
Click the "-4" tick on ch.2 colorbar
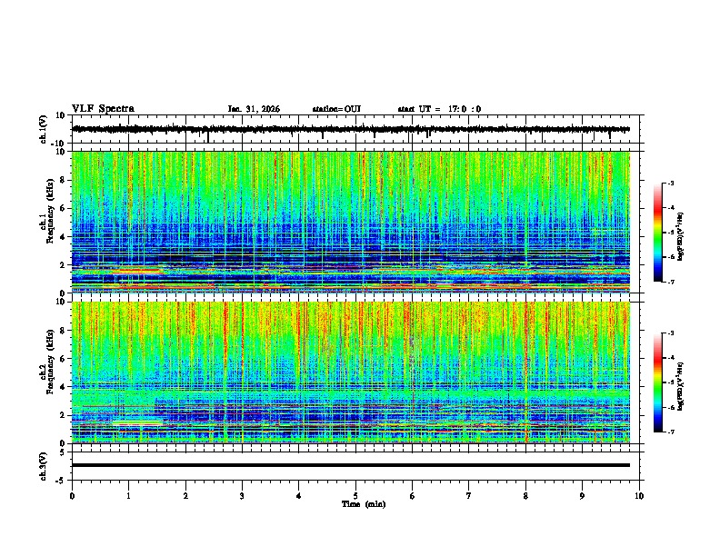point(670,358)
